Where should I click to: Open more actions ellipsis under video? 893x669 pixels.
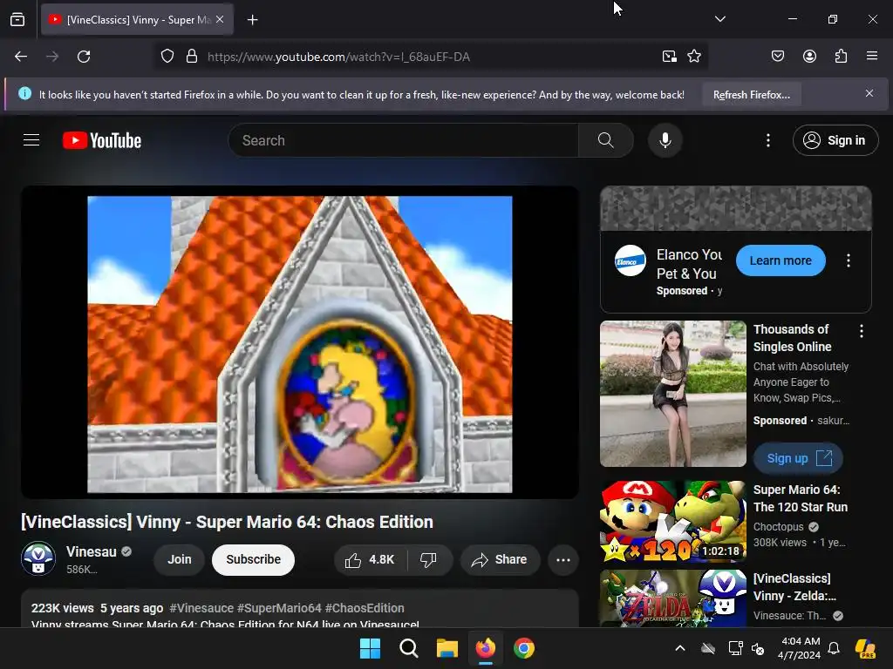pyautogui.click(x=563, y=560)
